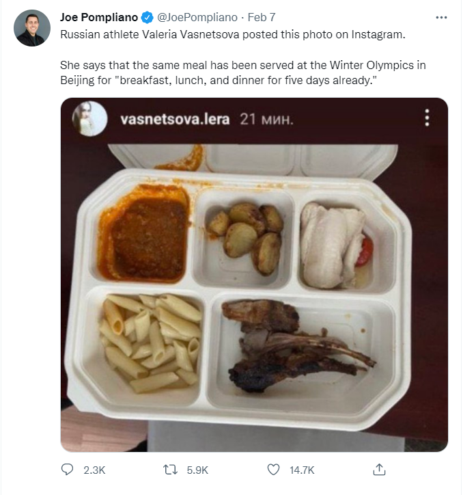Open Joe Pompliano's profile avatar
Image resolution: width=476 pixels, height=495 pixels.
(32, 28)
